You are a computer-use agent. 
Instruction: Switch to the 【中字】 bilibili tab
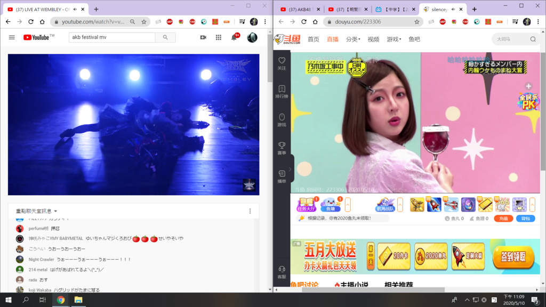(395, 10)
